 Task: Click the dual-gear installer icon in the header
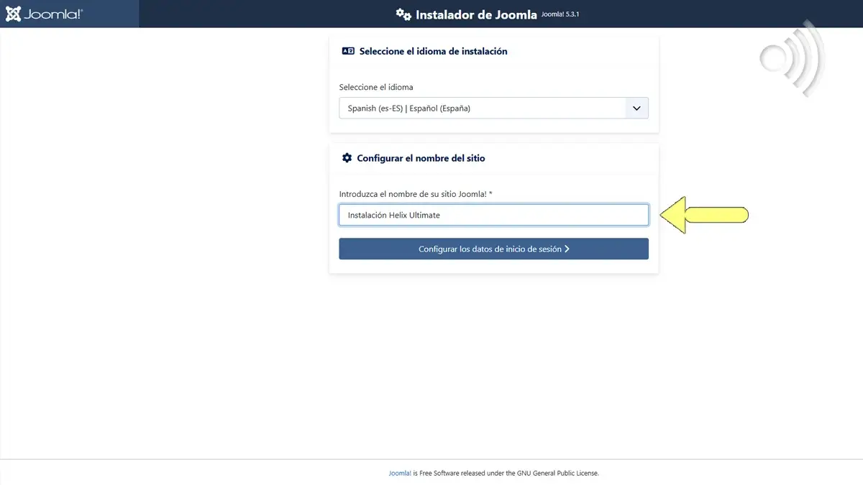tap(403, 13)
